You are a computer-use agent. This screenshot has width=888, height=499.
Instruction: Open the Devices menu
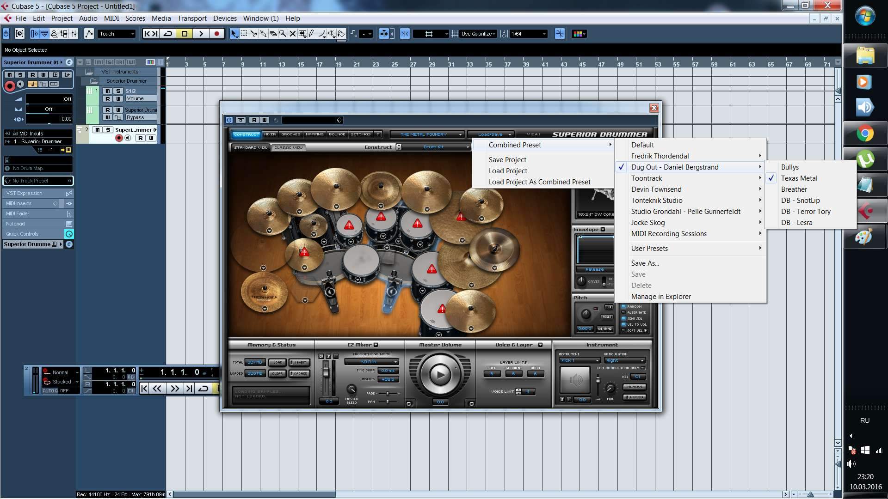tap(225, 18)
